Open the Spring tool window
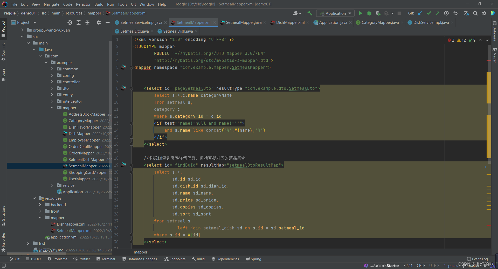 [253, 259]
